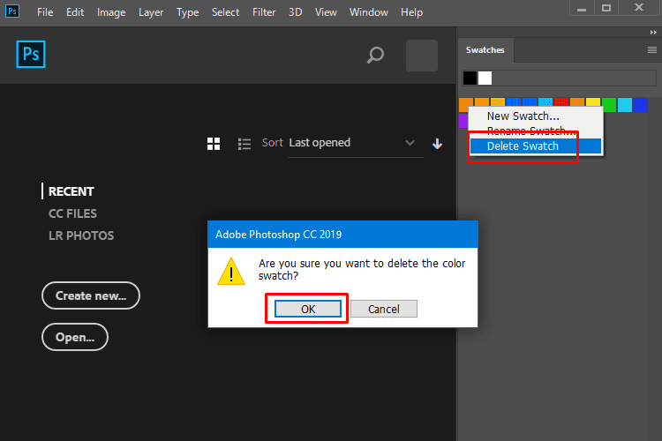Pick the black recent color swatch

pos(470,78)
